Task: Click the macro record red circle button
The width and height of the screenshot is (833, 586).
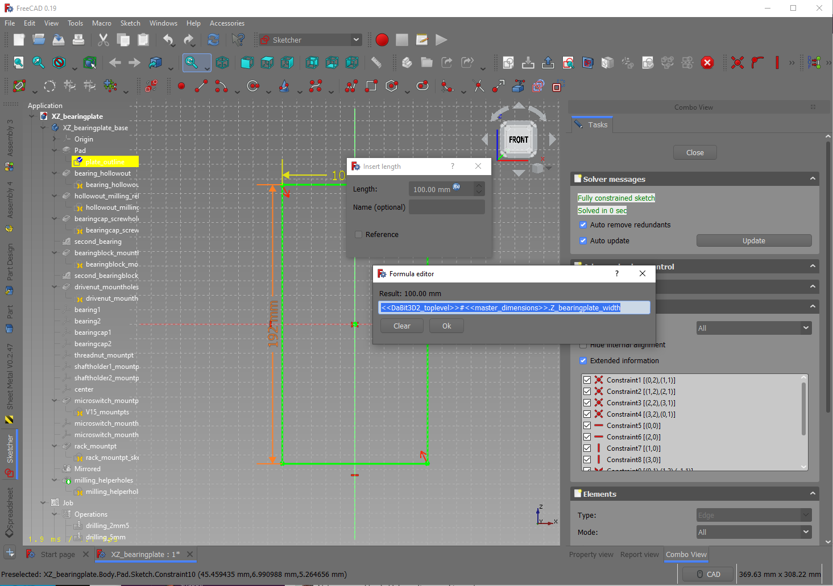Action: 382,40
